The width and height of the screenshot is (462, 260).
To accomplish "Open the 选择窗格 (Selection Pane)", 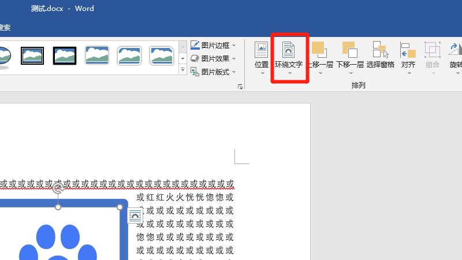I will (x=380, y=50).
